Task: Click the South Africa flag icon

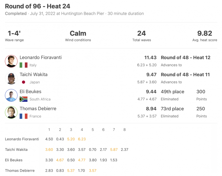Action: pos(23,99)
